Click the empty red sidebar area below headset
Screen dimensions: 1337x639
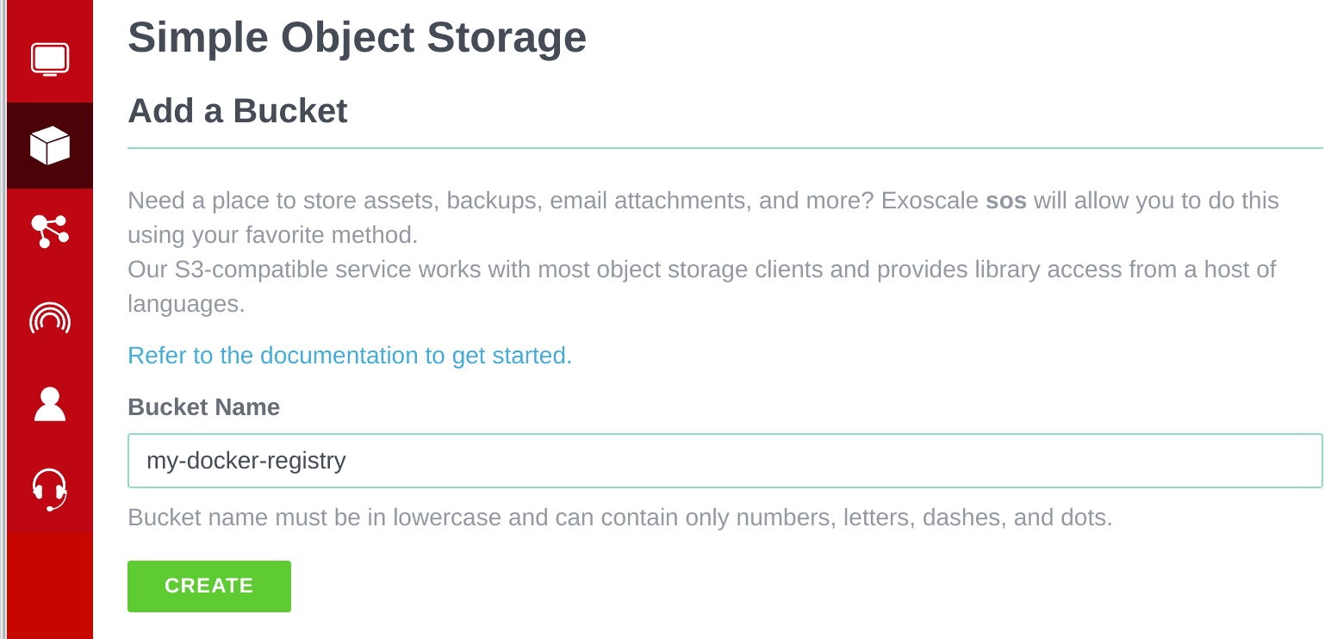(x=49, y=586)
